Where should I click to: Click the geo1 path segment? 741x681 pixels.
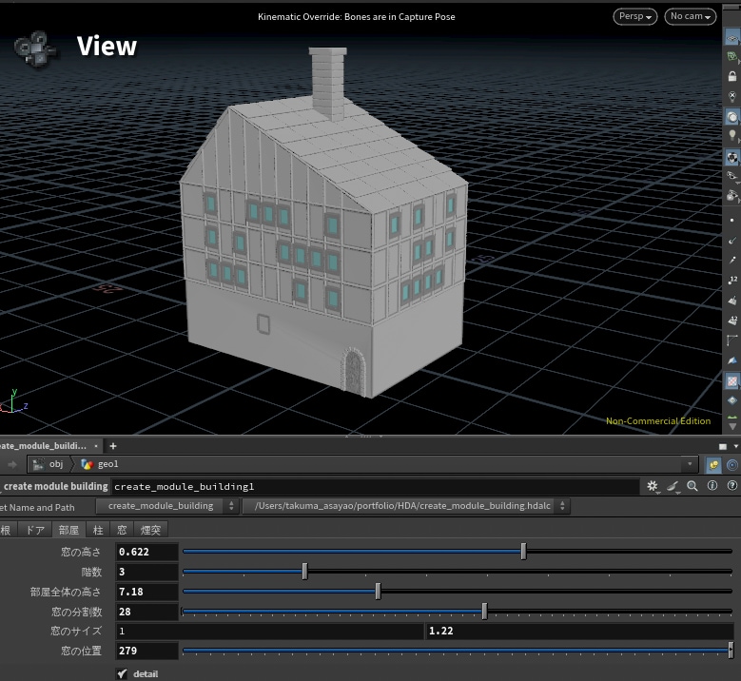point(100,464)
